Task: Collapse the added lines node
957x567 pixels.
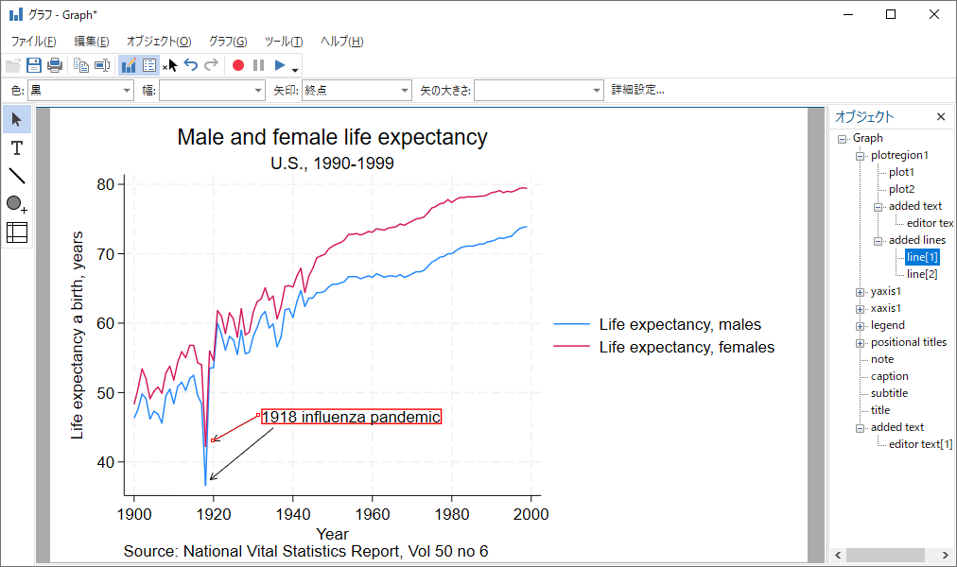Action: 879,241
